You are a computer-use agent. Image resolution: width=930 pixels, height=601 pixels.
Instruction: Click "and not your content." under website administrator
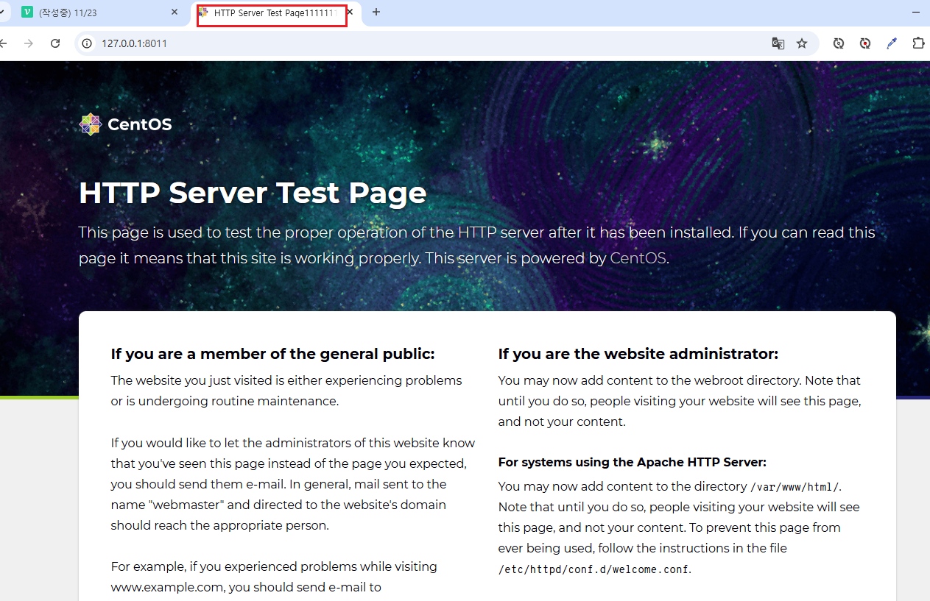[562, 422]
